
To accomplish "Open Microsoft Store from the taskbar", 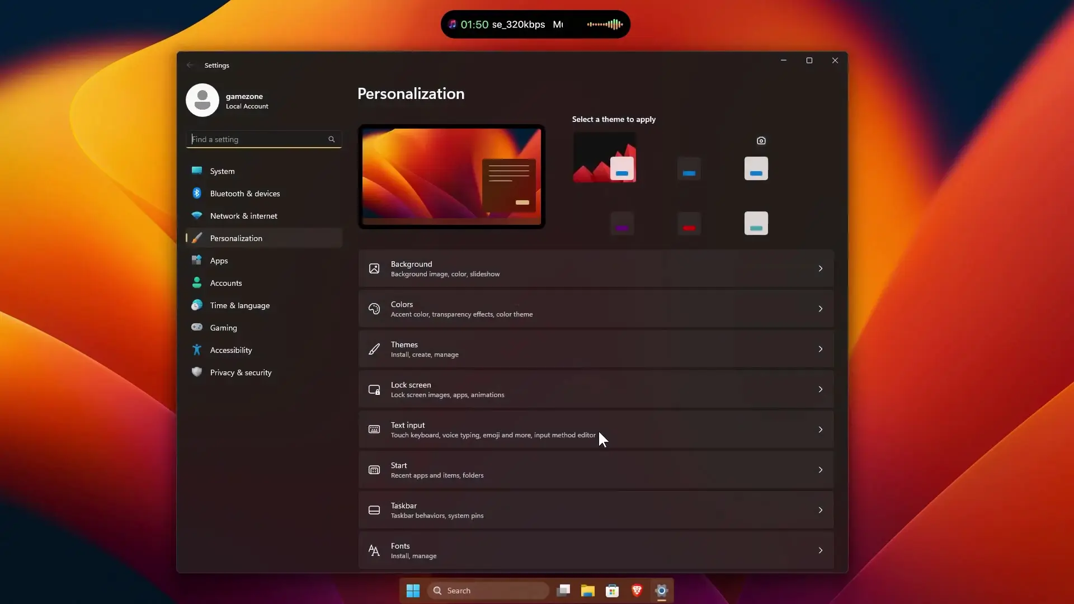I will (612, 591).
